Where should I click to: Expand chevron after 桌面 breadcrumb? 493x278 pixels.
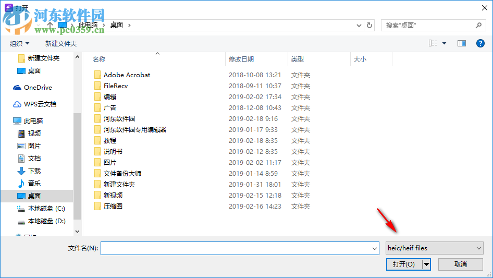coord(129,25)
